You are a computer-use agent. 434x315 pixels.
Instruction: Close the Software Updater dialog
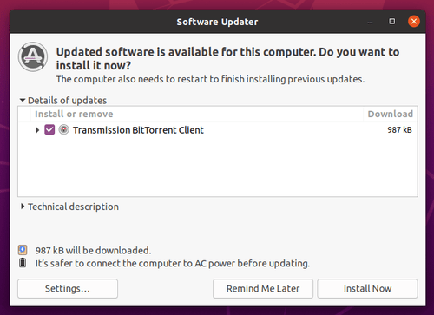point(414,22)
